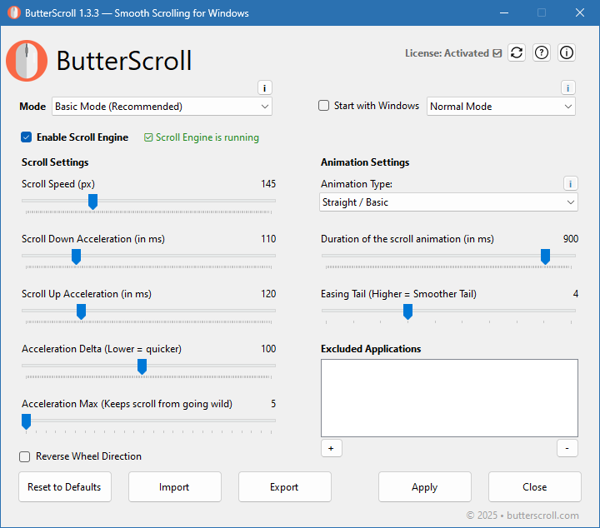Remove excluded application with minus button
Image resolution: width=600 pixels, height=528 pixels.
point(567,448)
